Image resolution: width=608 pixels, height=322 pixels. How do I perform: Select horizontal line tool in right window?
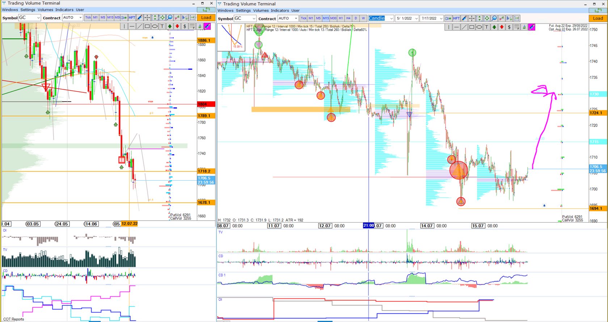pos(456,27)
